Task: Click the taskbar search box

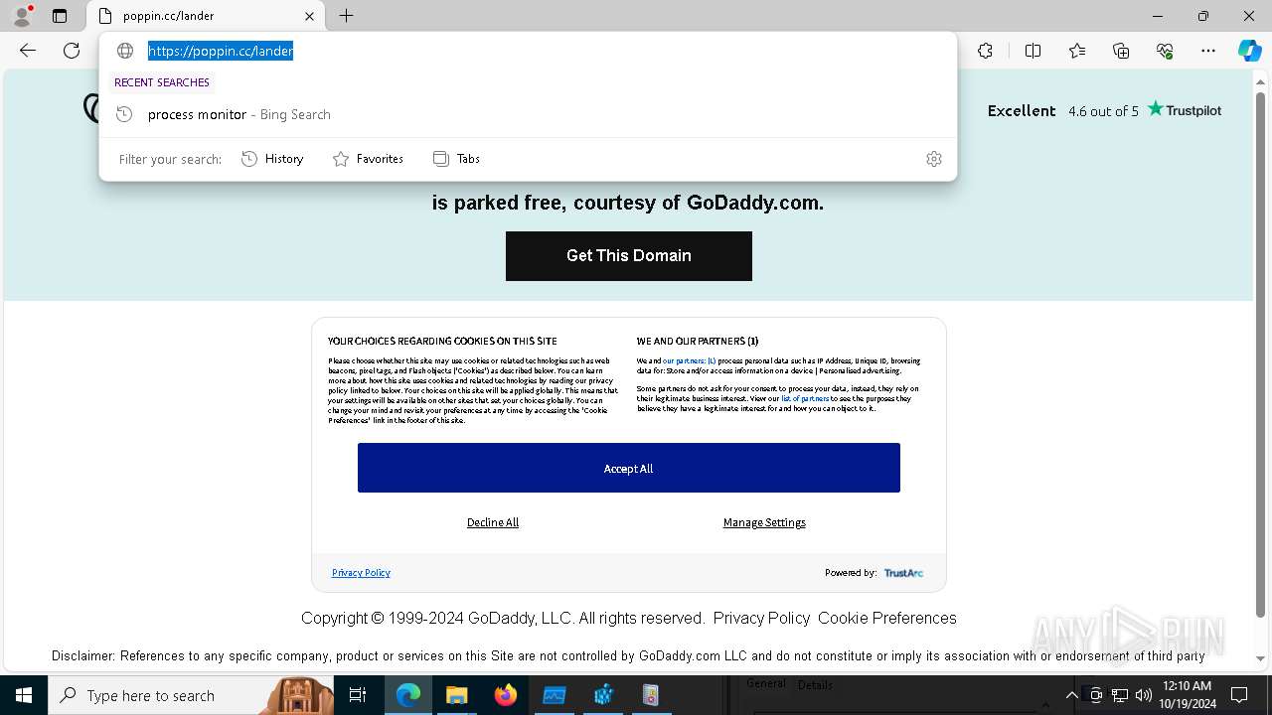Action: click(x=192, y=695)
